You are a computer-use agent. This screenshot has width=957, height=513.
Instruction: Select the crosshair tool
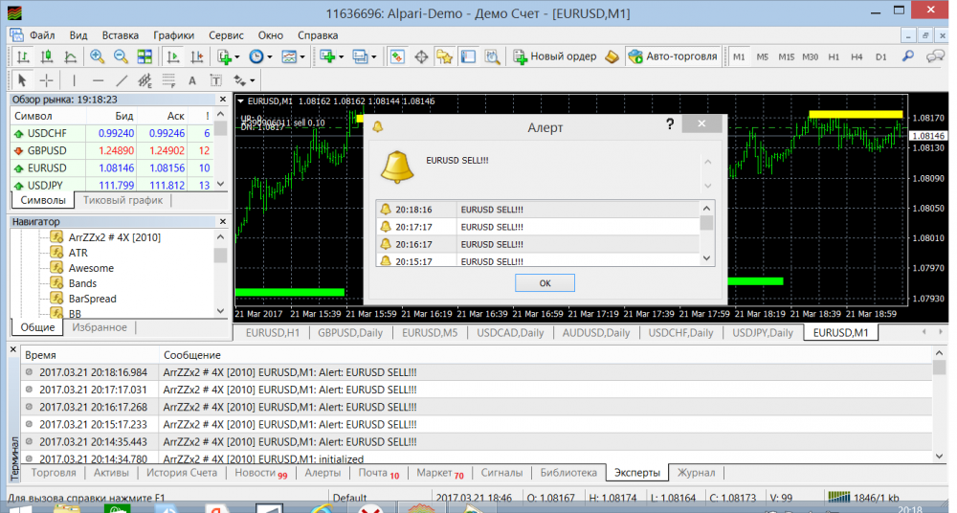point(46,80)
